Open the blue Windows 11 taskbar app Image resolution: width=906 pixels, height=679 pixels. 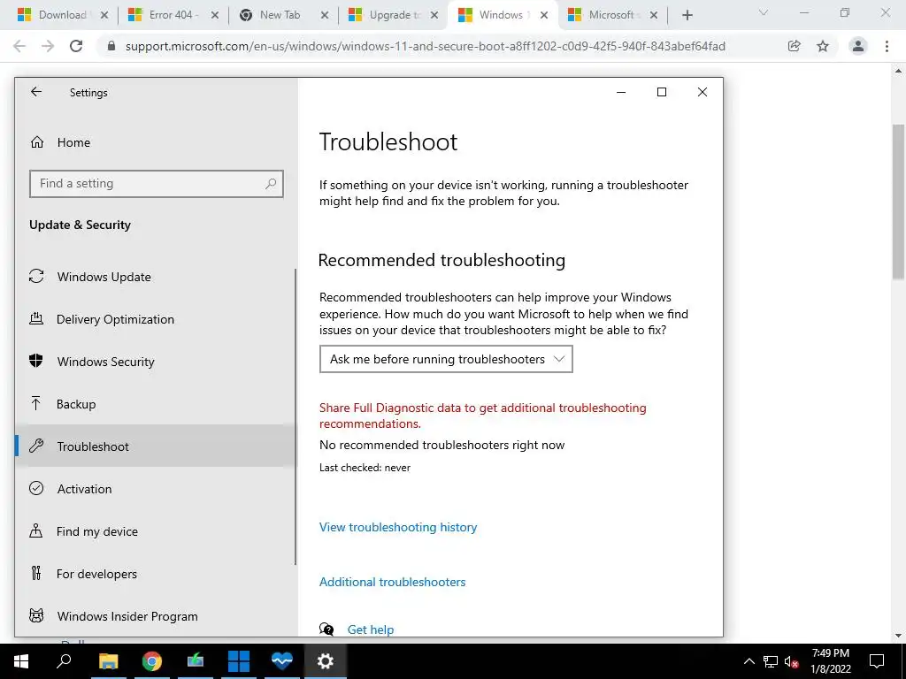coord(239,661)
